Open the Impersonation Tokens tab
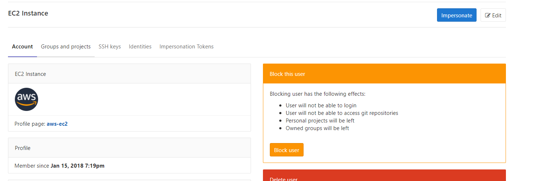548x181 pixels. (186, 47)
